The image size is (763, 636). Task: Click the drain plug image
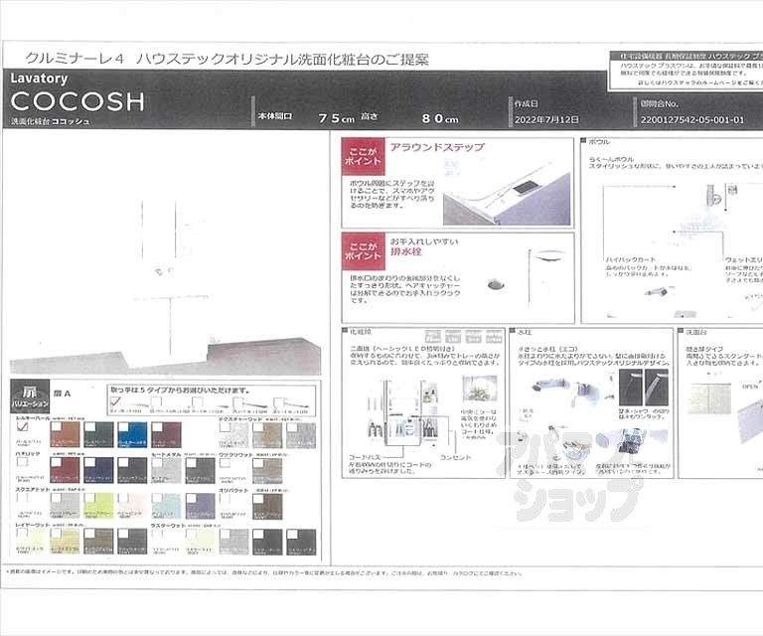[x=496, y=285]
